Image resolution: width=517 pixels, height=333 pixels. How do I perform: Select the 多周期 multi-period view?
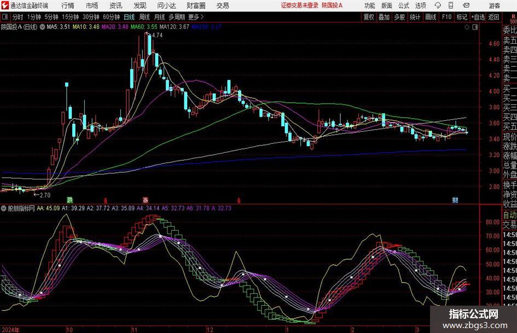click(x=177, y=17)
